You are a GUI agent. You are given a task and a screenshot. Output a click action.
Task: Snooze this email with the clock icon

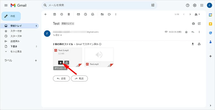pos(86,14)
